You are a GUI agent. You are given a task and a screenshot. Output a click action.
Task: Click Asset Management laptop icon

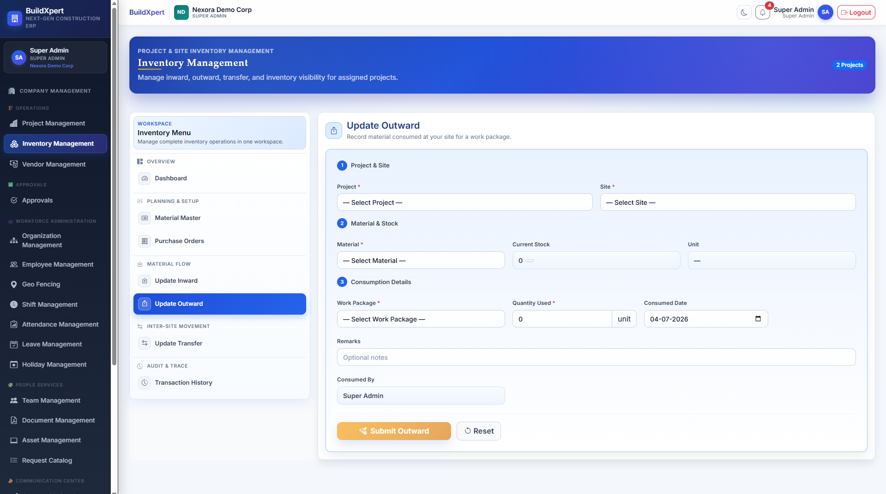(x=14, y=440)
